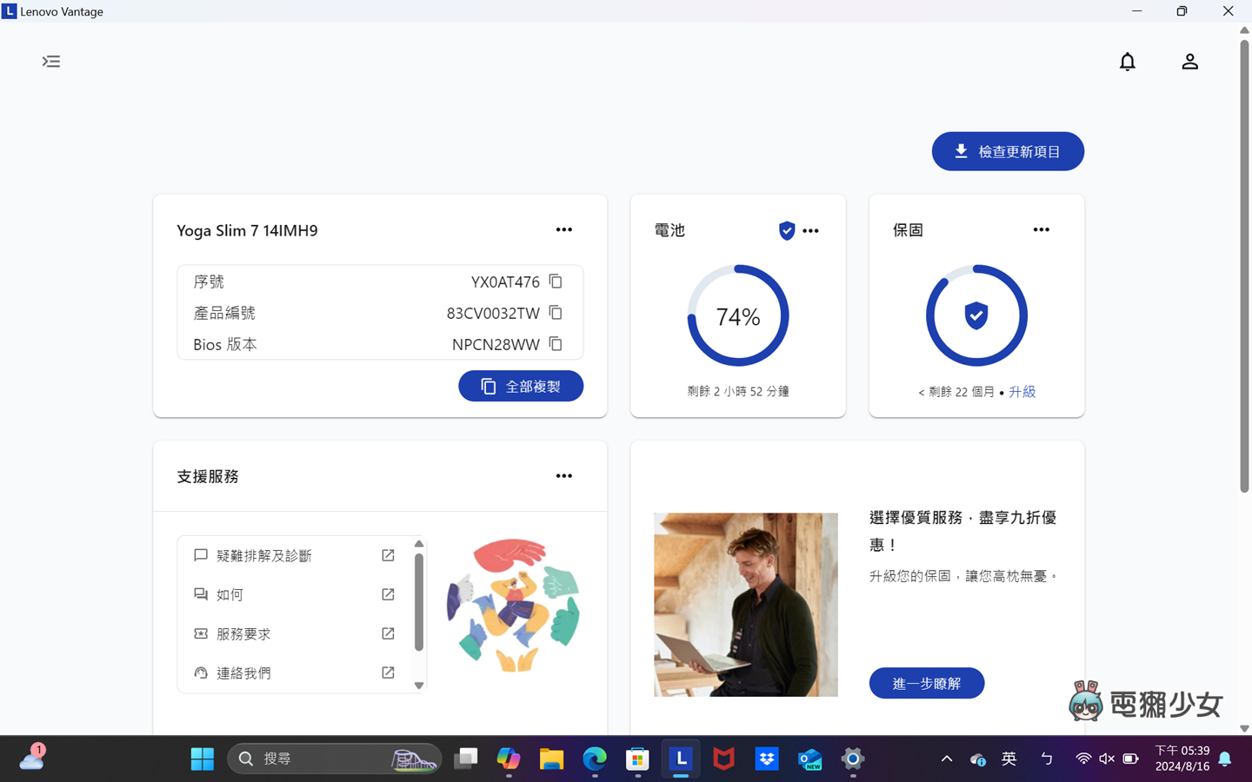This screenshot has width=1252, height=782.
Task: Open the Wi-Fi network tray icon
Action: point(1083,759)
